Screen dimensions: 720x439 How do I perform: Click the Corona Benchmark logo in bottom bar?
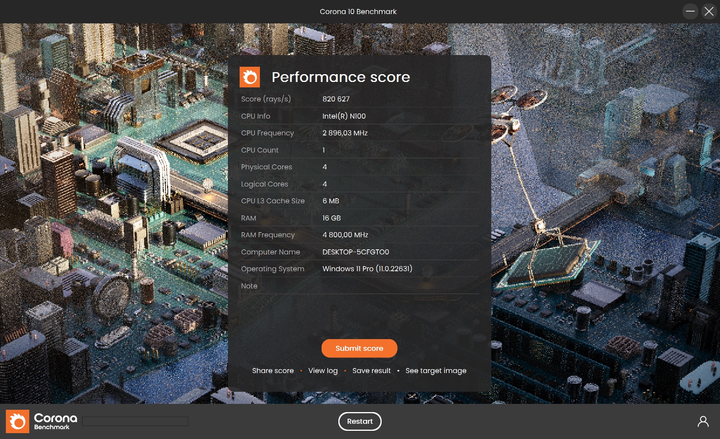41,421
